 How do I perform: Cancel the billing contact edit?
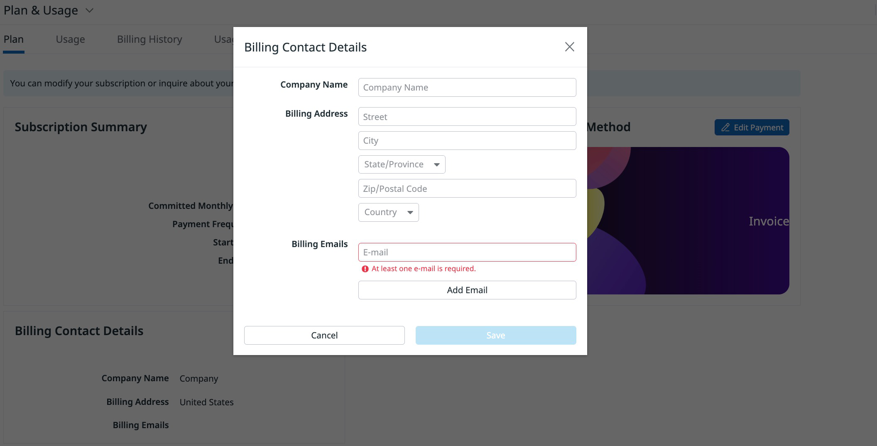(324, 335)
